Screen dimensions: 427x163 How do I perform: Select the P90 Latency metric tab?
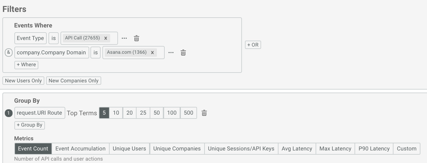374,149
